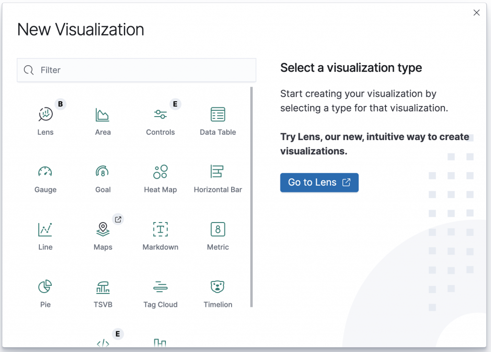Image resolution: width=491 pixels, height=352 pixels.
Task: Click the Go to Lens button
Action: point(319,183)
